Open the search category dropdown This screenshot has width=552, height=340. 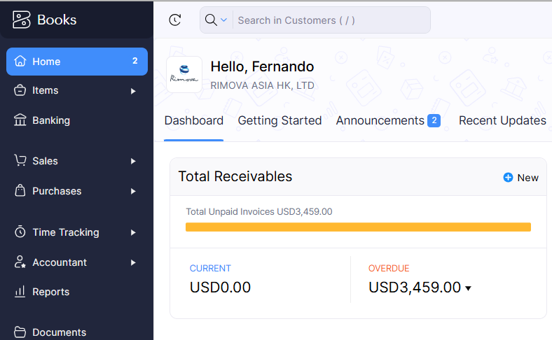(x=216, y=20)
